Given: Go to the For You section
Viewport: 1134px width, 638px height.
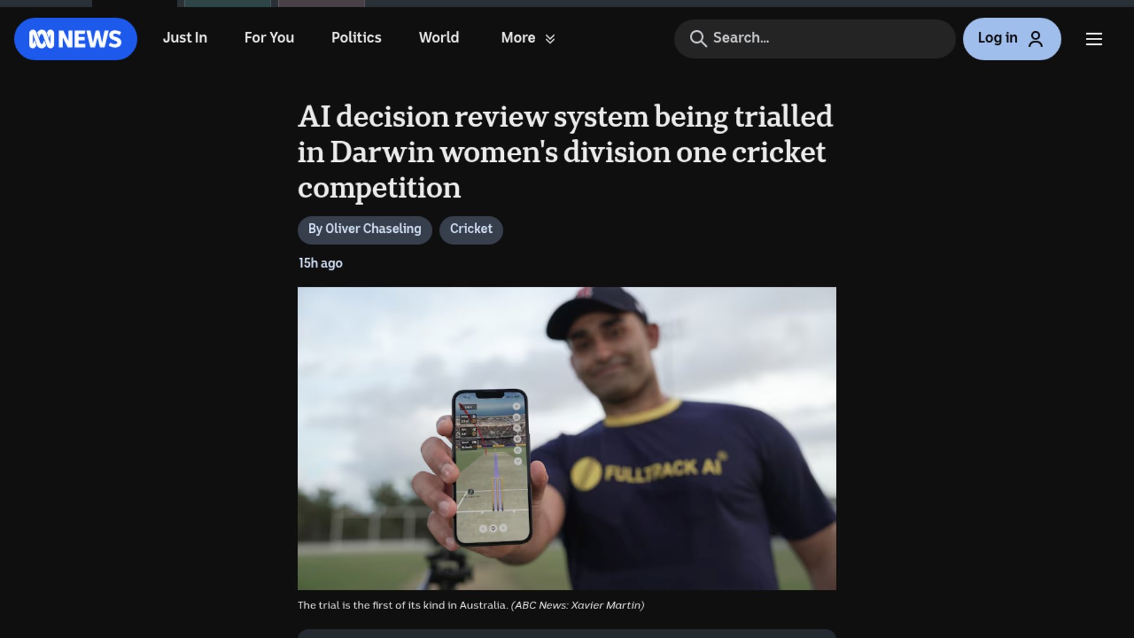Looking at the screenshot, I should 269,38.
